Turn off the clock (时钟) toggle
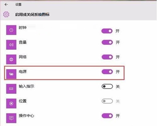 107,31
